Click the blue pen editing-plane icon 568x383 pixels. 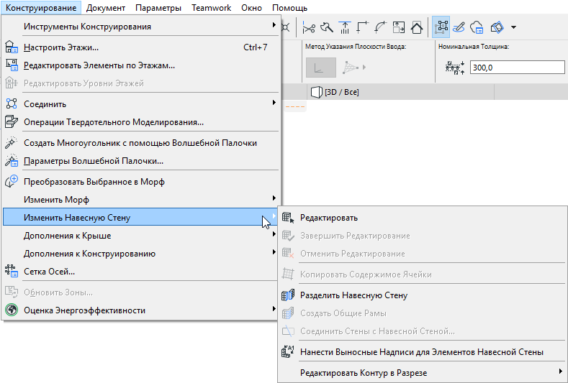(459, 27)
